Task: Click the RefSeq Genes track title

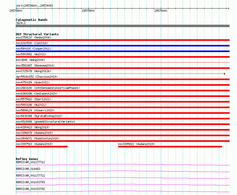Action: 27,159
